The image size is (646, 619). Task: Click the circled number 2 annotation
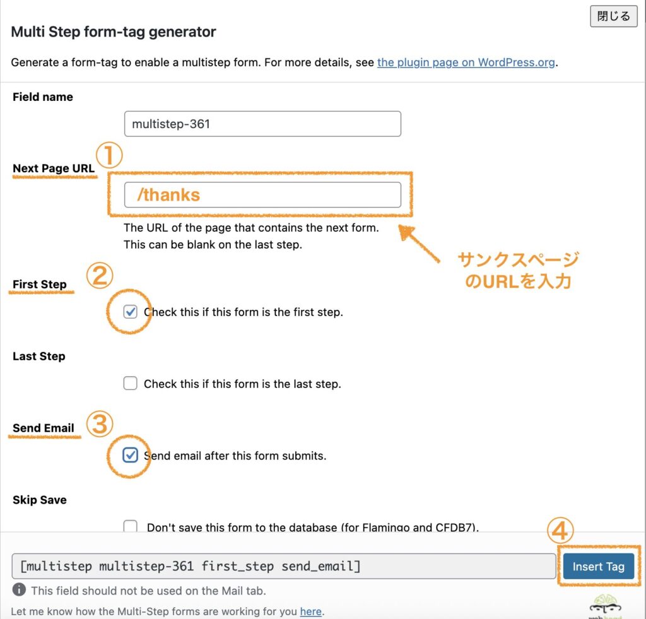click(x=100, y=276)
